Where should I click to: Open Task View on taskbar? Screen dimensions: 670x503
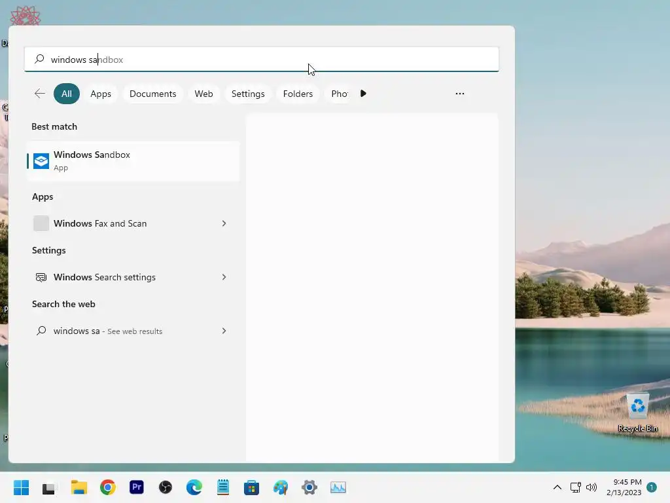click(50, 487)
